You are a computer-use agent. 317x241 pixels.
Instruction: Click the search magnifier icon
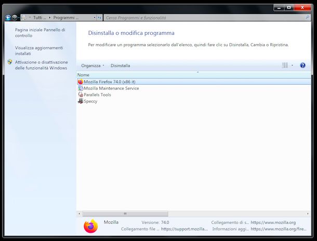[x=307, y=18]
